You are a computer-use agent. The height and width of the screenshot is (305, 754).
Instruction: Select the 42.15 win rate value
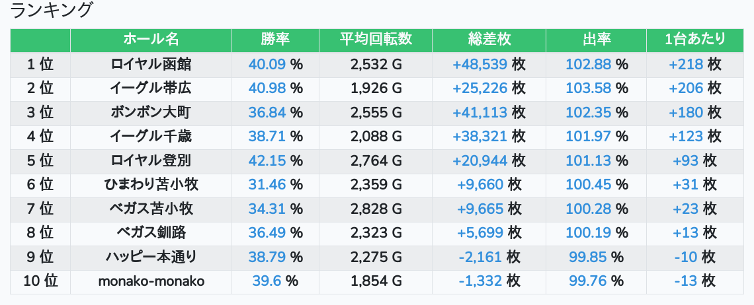point(267,161)
